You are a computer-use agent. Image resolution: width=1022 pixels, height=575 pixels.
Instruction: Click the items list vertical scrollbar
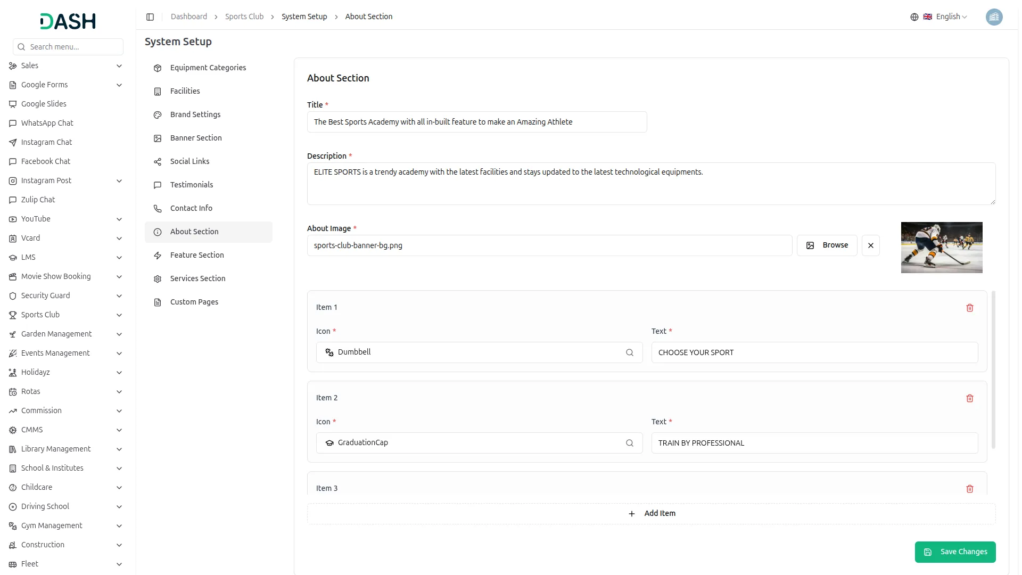(993, 369)
